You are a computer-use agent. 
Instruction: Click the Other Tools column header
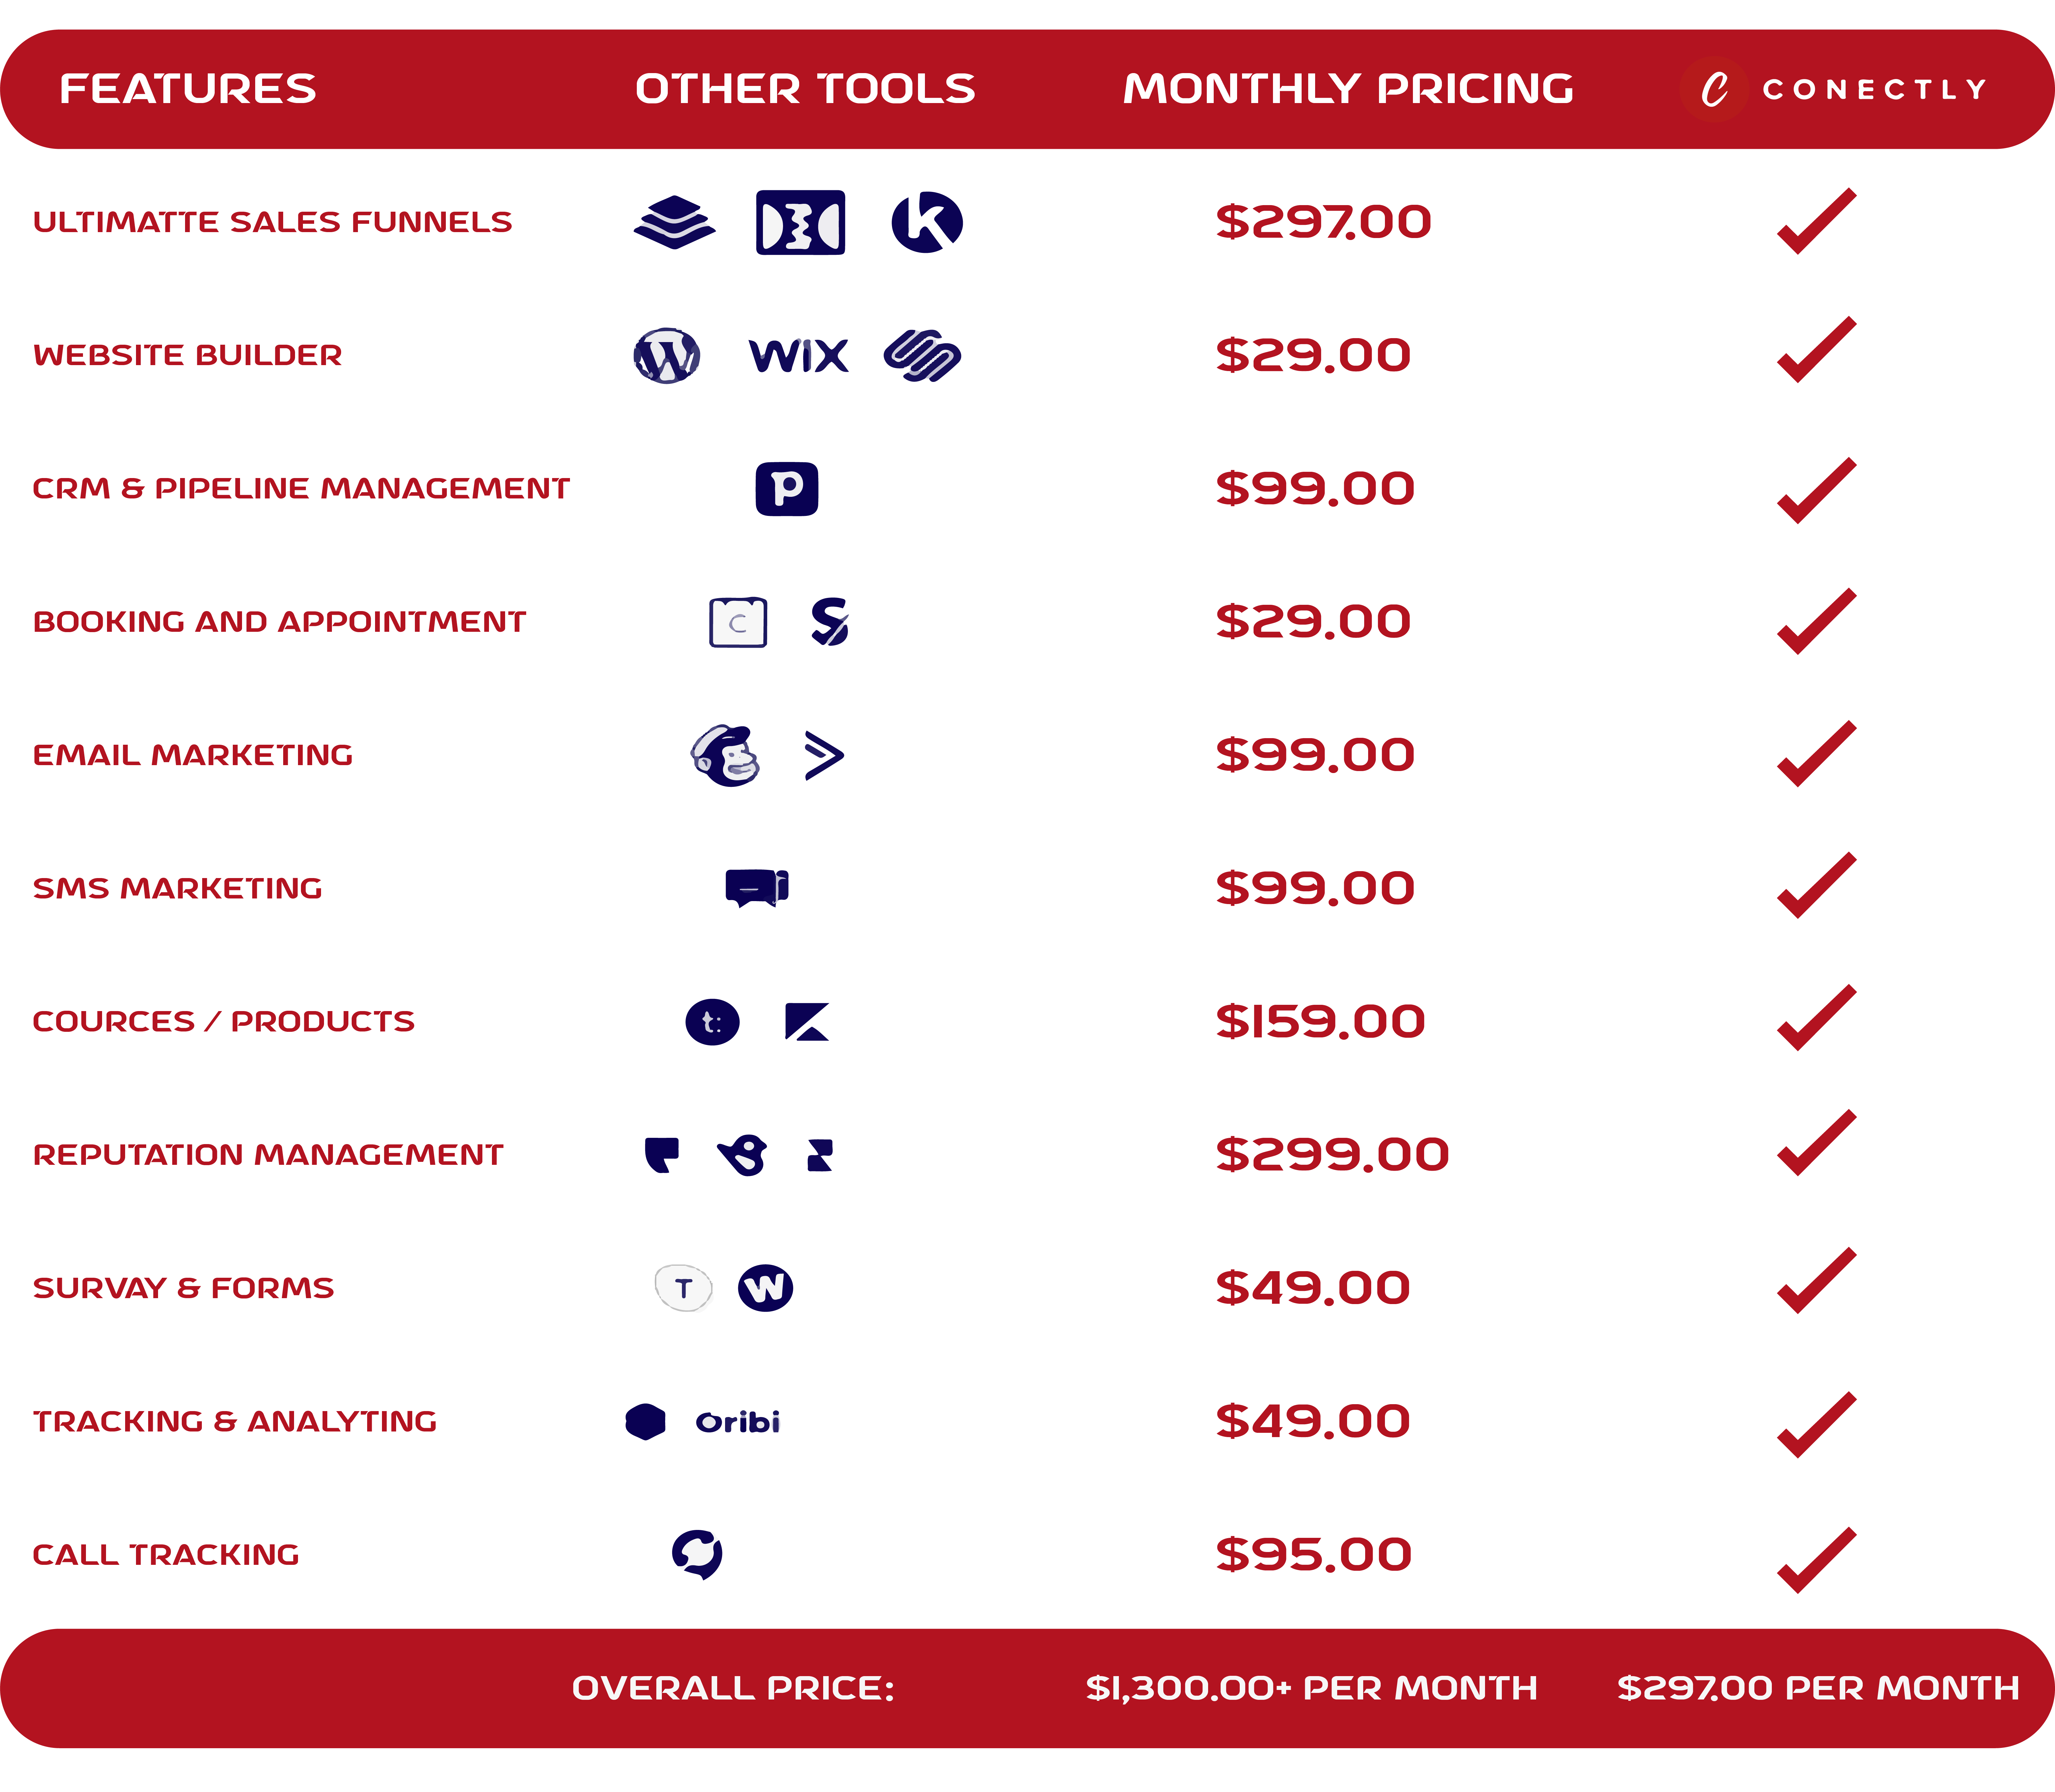click(805, 89)
